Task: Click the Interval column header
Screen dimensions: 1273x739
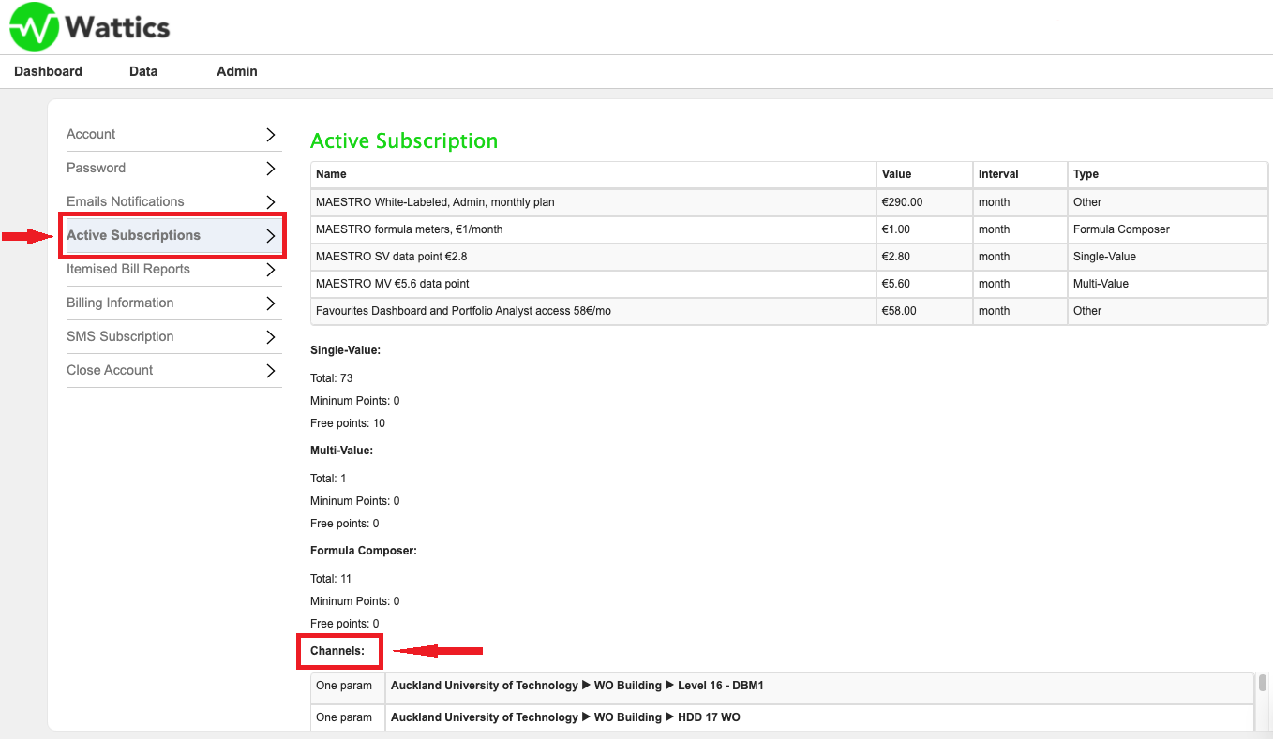Action: [1020, 174]
